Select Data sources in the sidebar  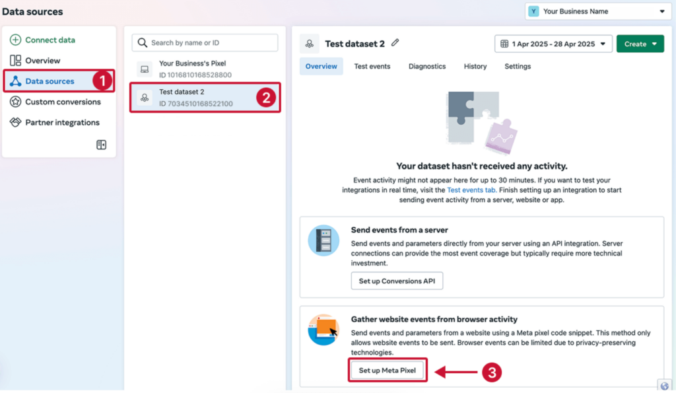click(59, 81)
